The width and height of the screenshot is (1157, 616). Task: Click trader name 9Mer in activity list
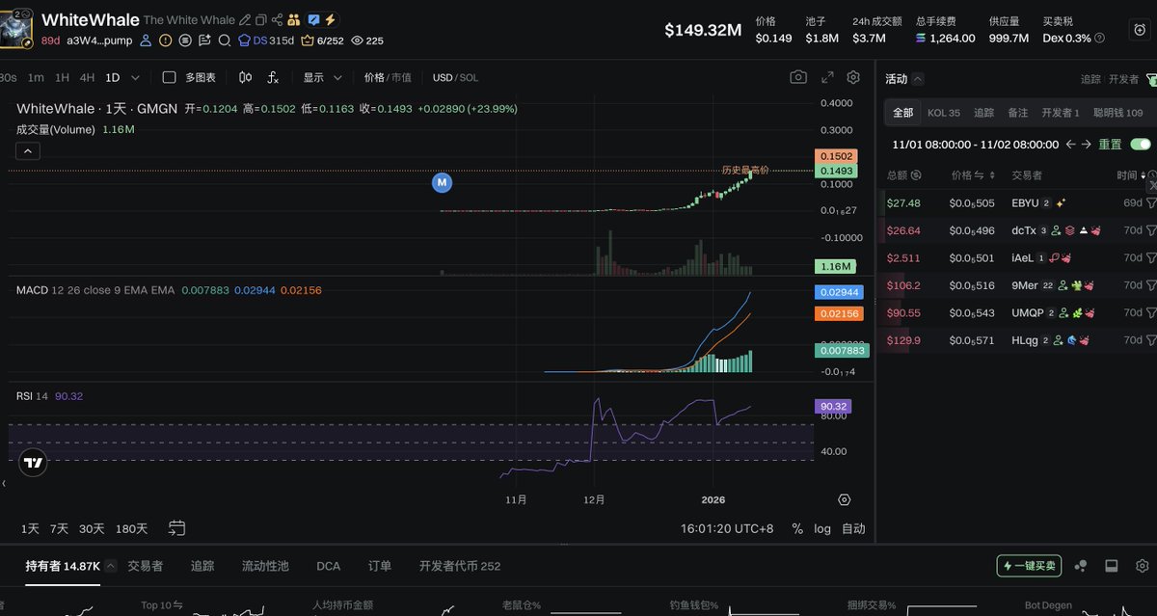click(1025, 285)
